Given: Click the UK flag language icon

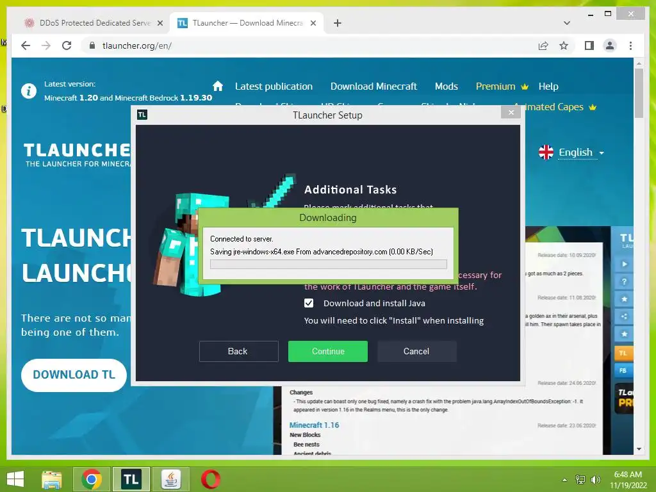Looking at the screenshot, I should tap(546, 152).
